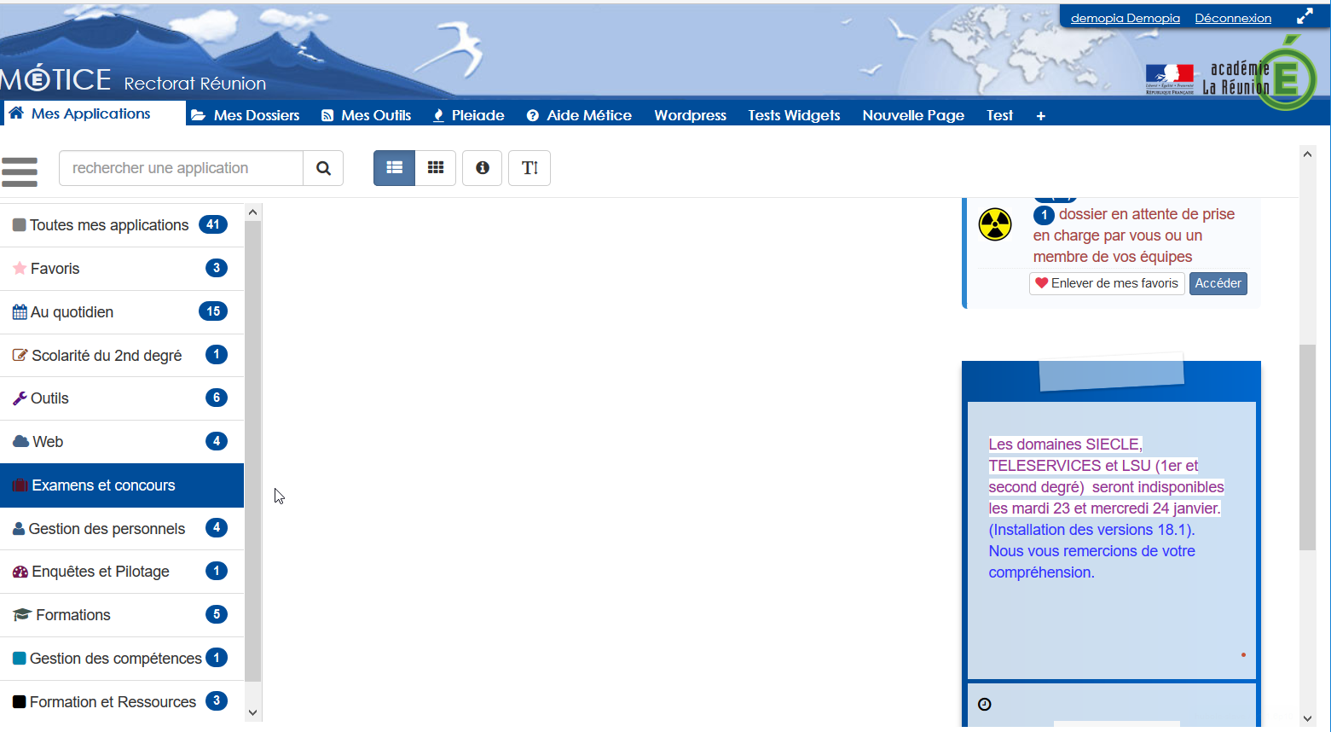Click the text size icon button

pos(530,168)
